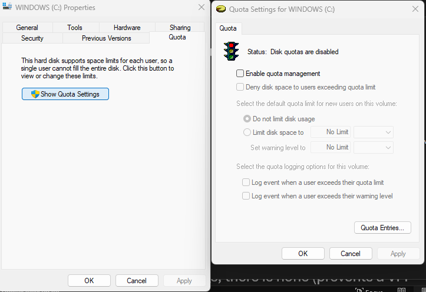The image size is (426, 292).
Task: Click the Limit disk space value field
Action: point(331,132)
